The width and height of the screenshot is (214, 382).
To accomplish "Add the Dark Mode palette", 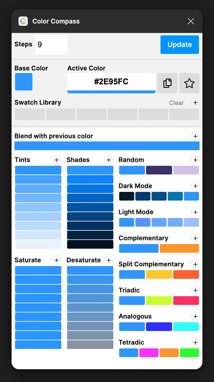I will 195,186.
